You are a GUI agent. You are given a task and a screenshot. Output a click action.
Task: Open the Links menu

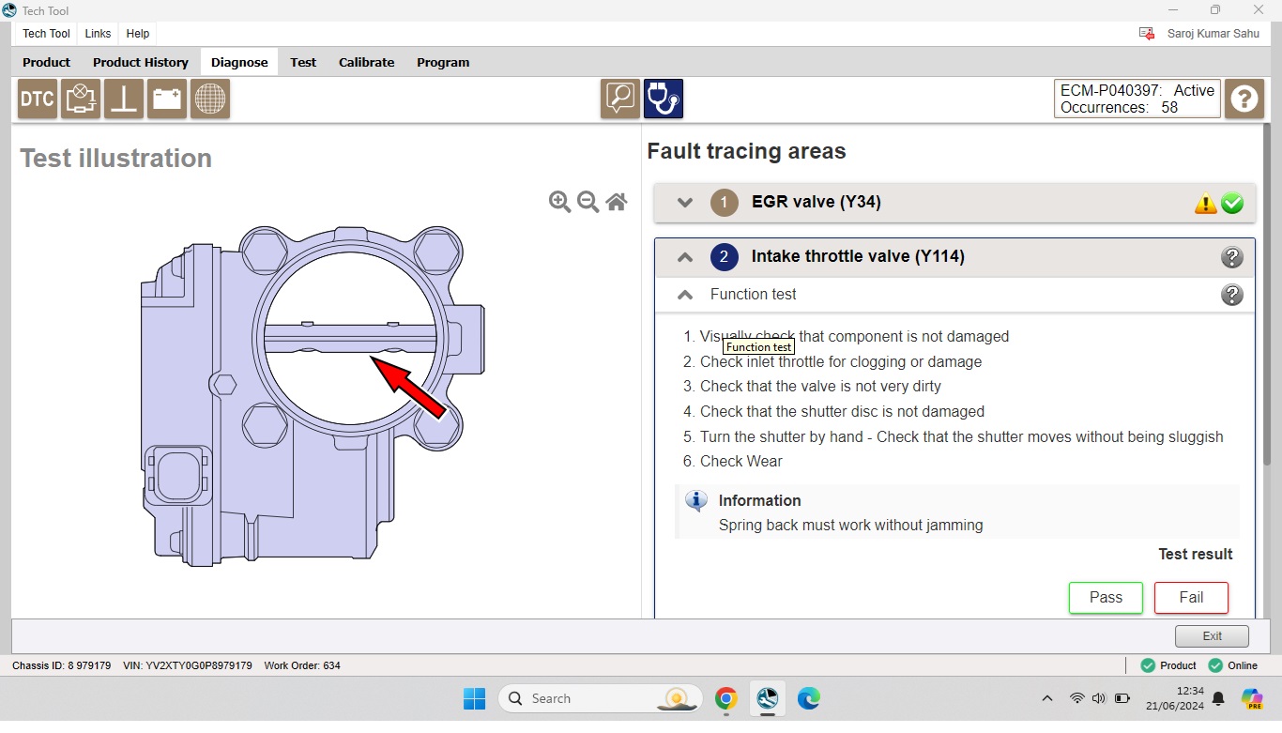click(98, 34)
